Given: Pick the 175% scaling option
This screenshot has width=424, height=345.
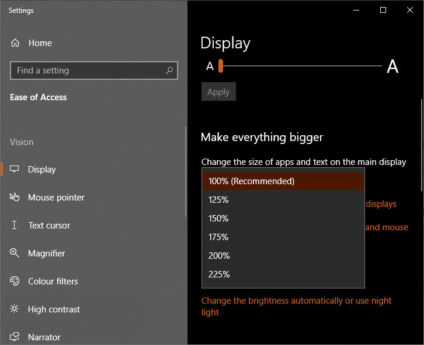Looking at the screenshot, I should coord(283,237).
